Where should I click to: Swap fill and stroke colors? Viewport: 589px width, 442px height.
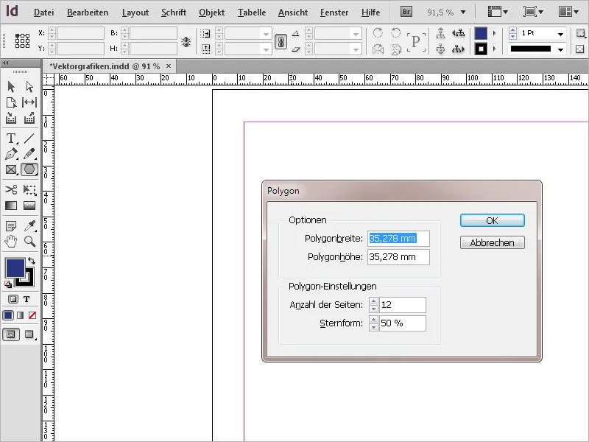tap(32, 261)
